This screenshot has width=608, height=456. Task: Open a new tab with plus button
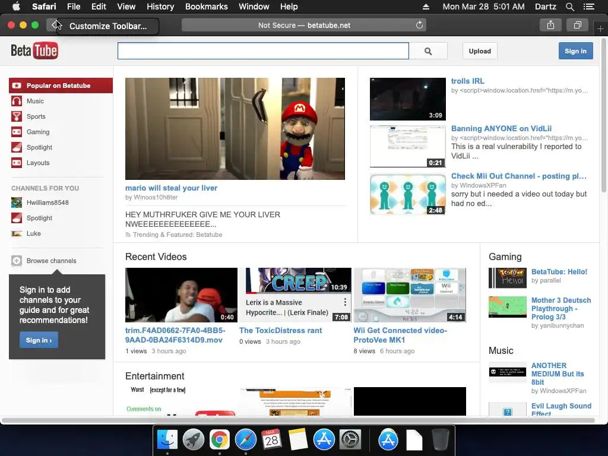pyautogui.click(x=600, y=28)
